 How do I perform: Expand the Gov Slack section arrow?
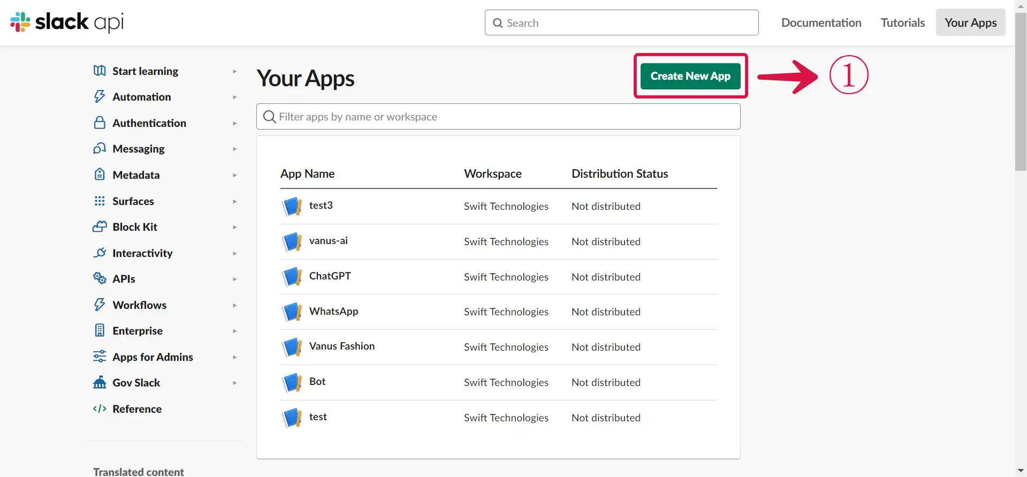234,383
